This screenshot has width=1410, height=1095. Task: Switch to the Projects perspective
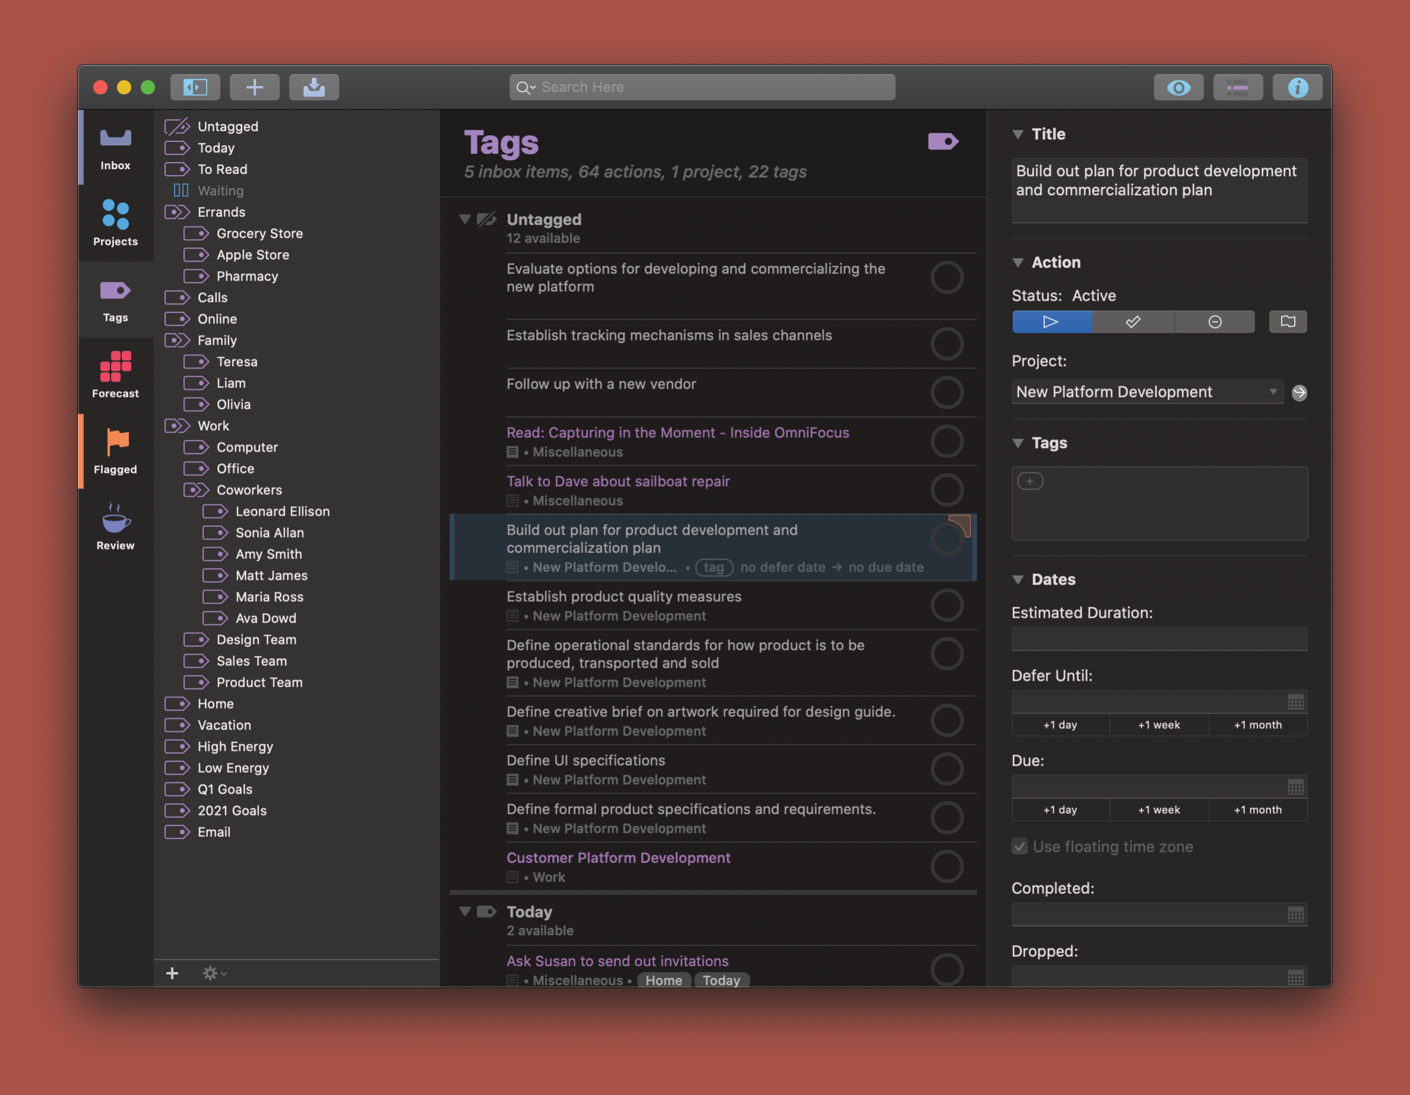tap(115, 223)
